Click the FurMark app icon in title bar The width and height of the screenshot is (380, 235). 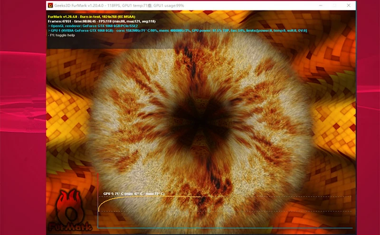pos(50,5)
